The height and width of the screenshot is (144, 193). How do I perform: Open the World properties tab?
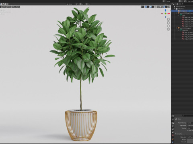click(x=173, y=136)
